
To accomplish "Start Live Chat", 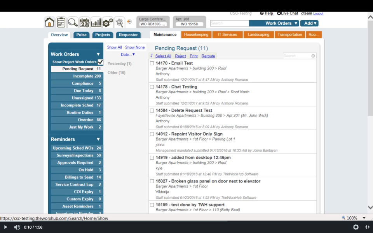I will [288, 13].
